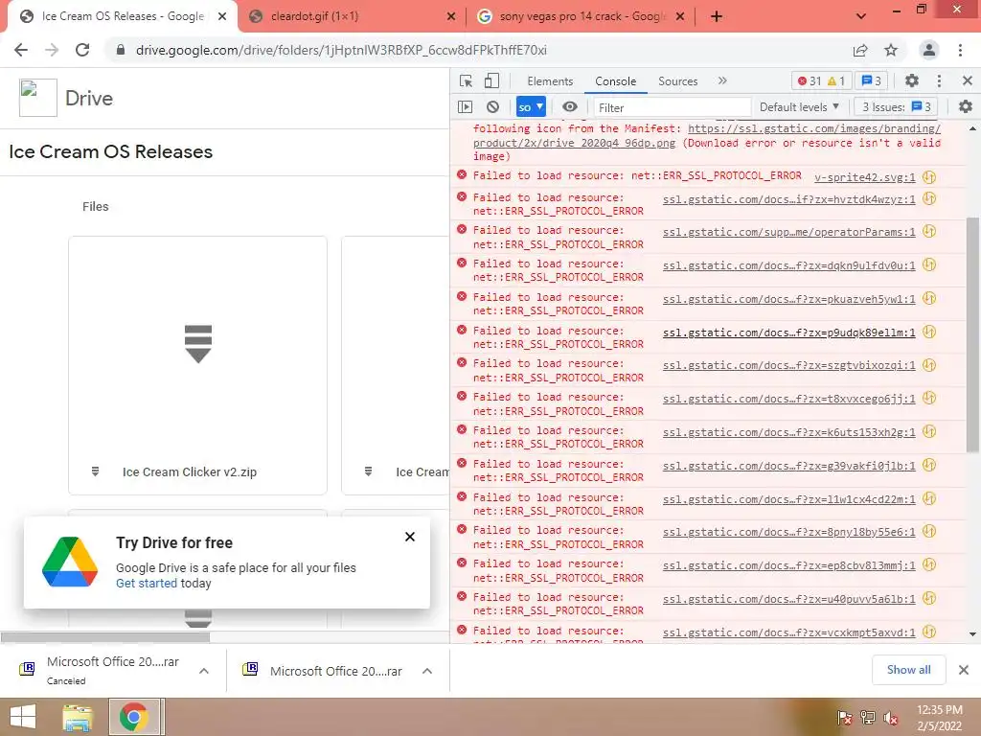Close the DevTools panel
Image resolution: width=981 pixels, height=736 pixels.
[968, 80]
